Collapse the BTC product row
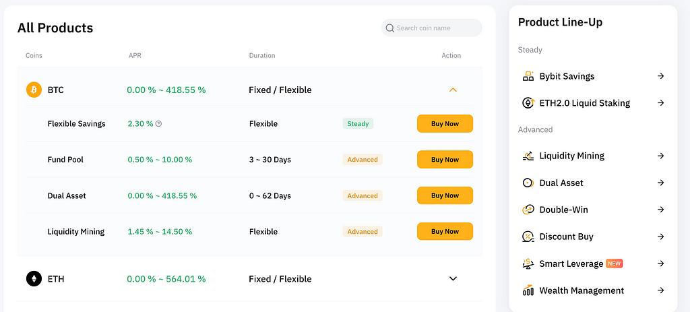Screen dimensions: 690x312 tap(453, 90)
